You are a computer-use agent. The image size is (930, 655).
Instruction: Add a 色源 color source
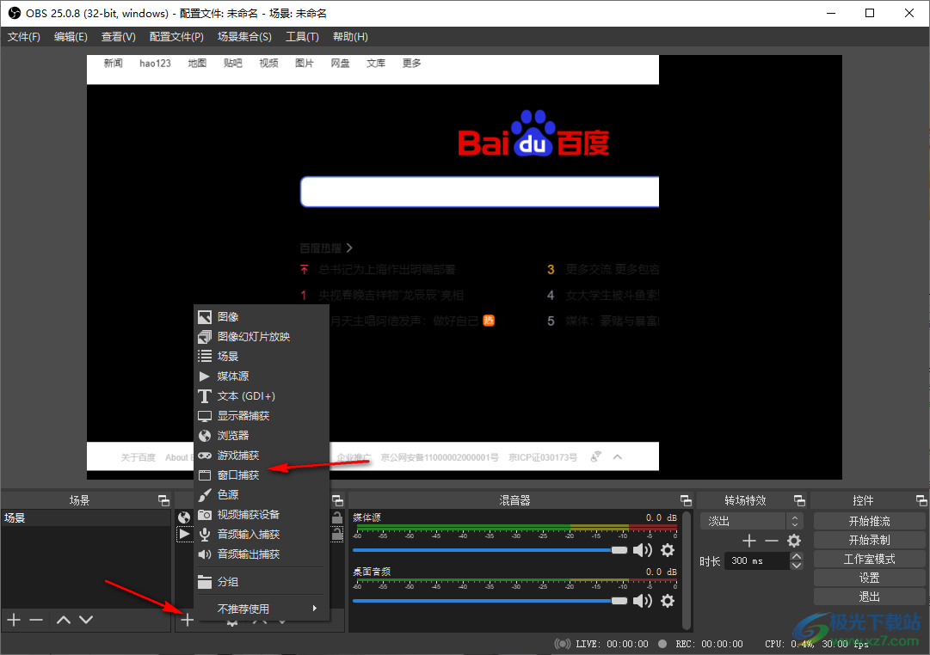[x=262, y=495]
